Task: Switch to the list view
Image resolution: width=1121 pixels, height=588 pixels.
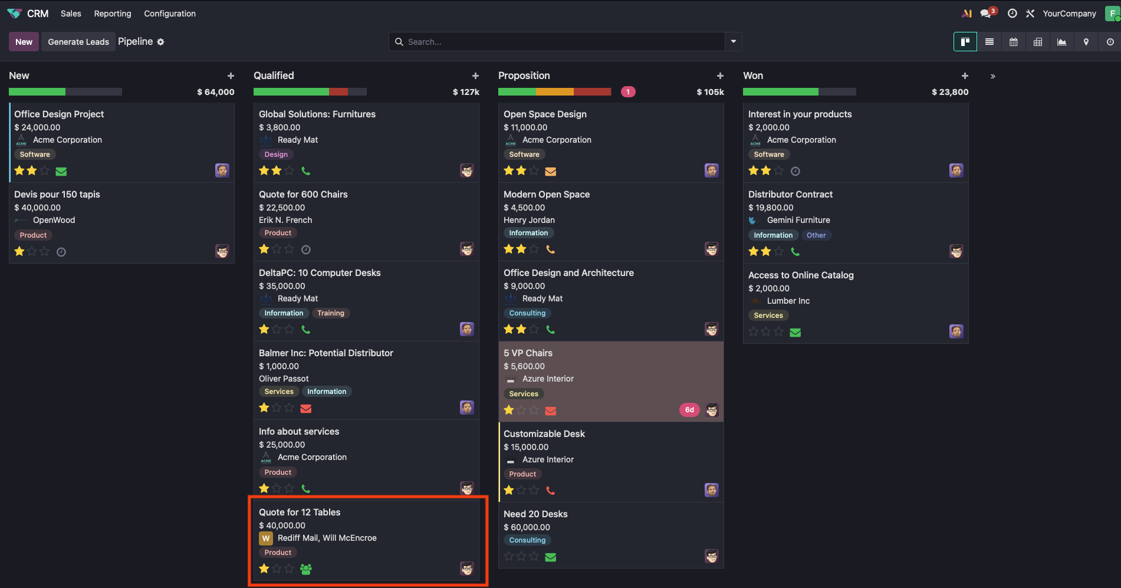Action: coord(989,42)
